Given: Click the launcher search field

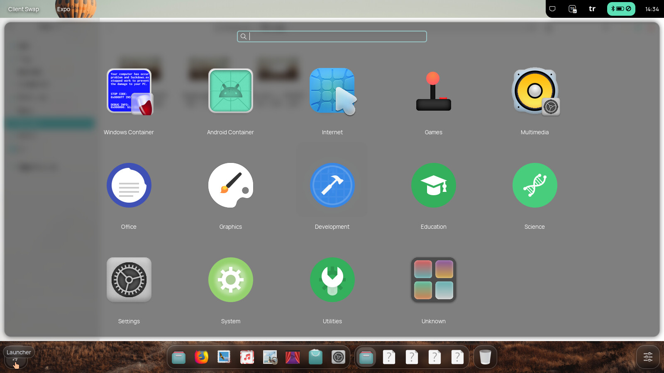Looking at the screenshot, I should click(x=332, y=36).
